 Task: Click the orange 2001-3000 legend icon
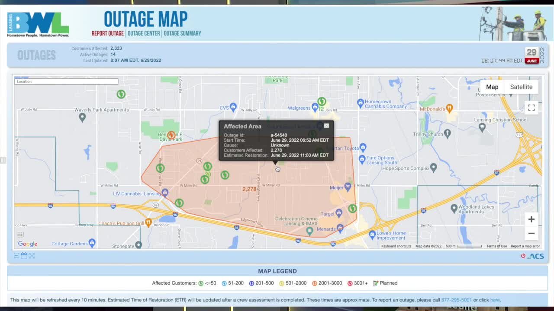(x=314, y=283)
